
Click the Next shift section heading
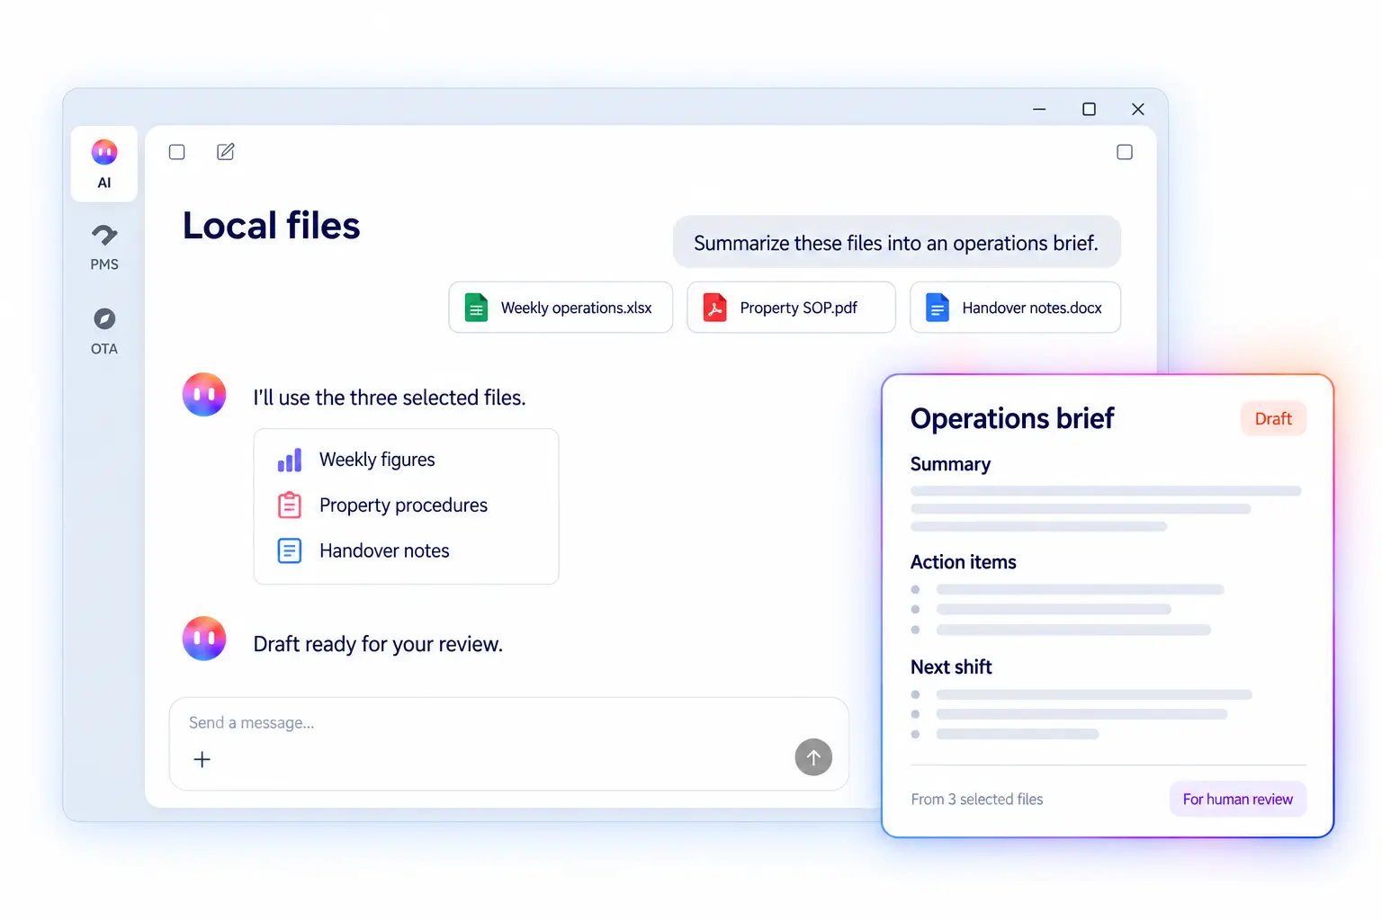[x=951, y=667]
